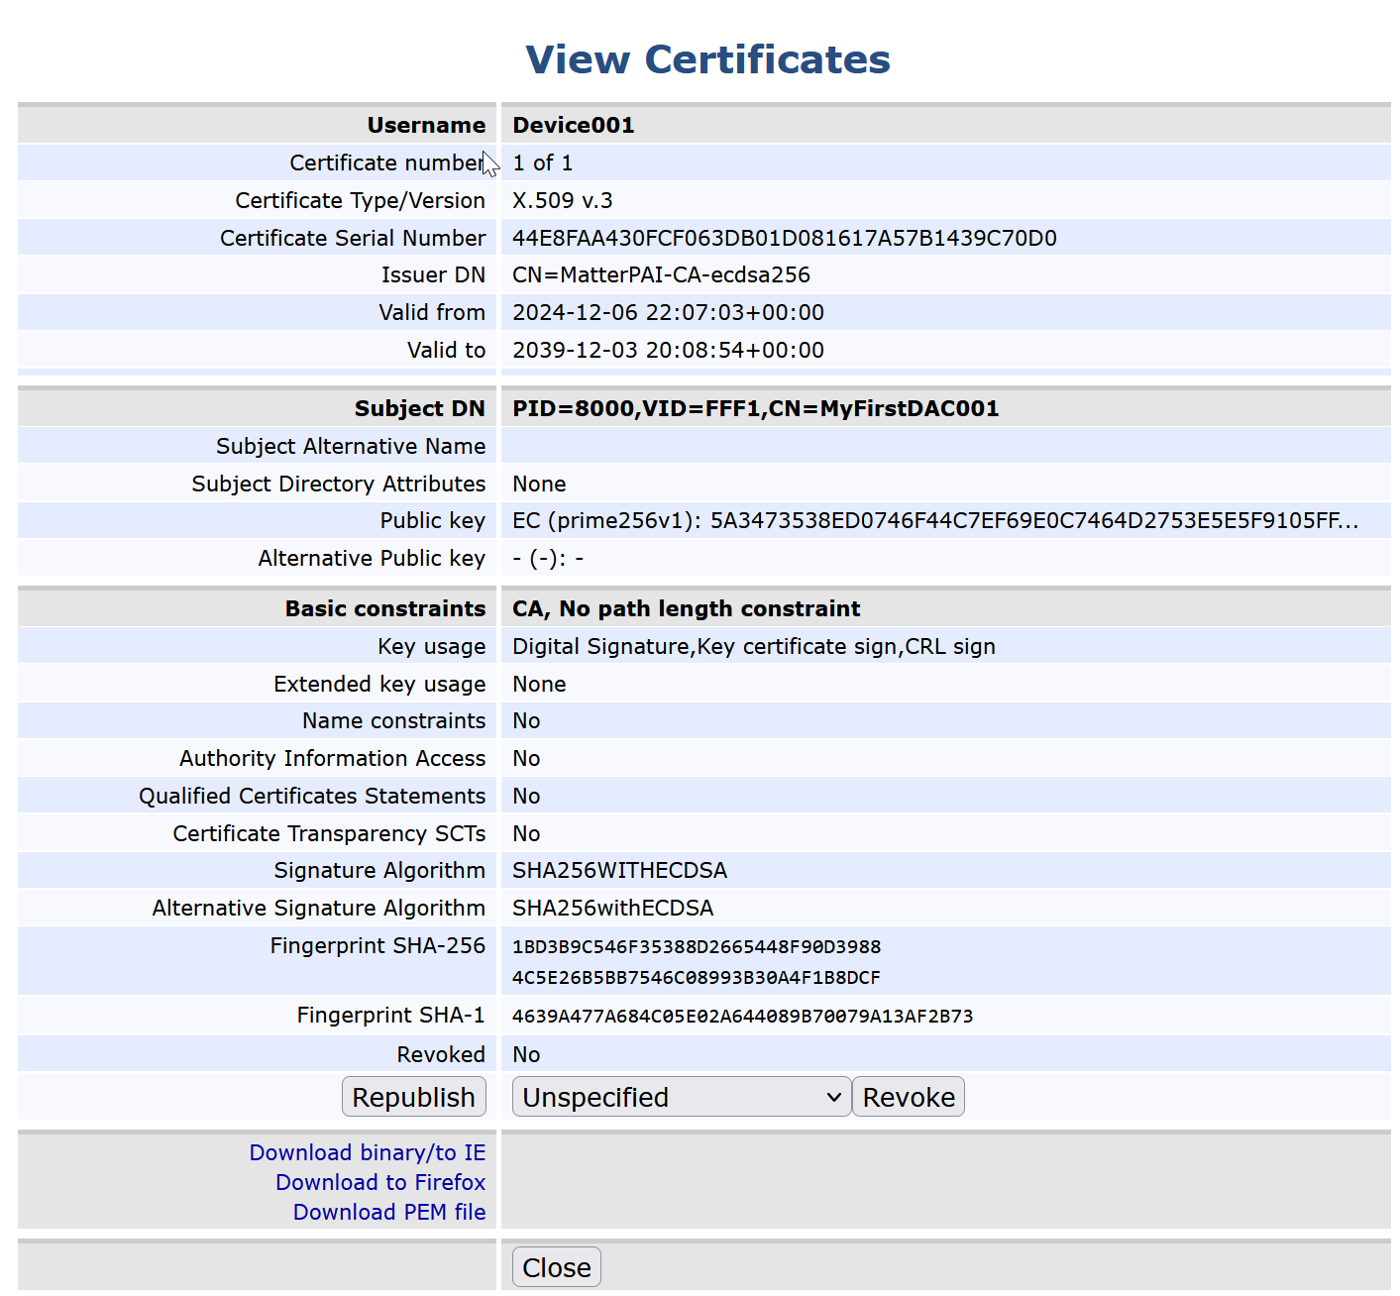Click the Basic constraints value text
The height and width of the screenshot is (1296, 1400).
tap(686, 608)
